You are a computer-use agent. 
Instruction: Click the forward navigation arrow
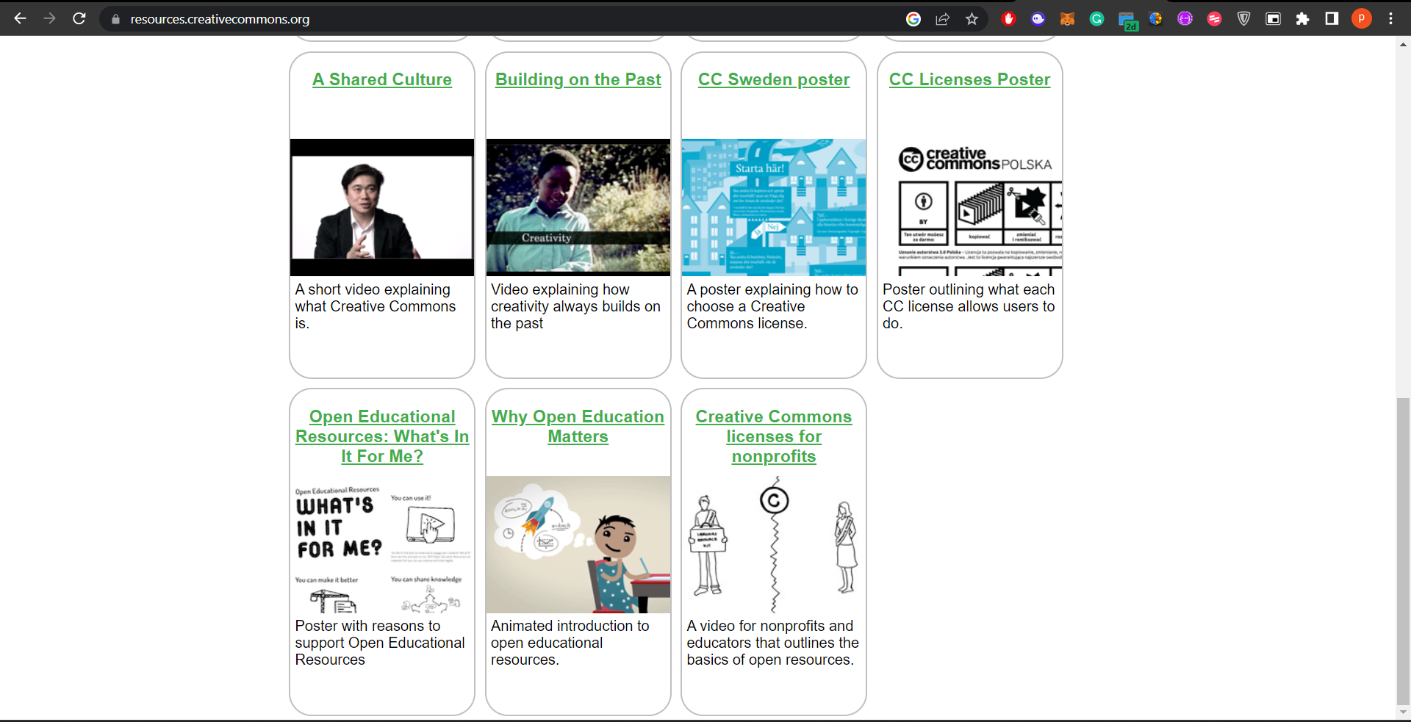49,18
